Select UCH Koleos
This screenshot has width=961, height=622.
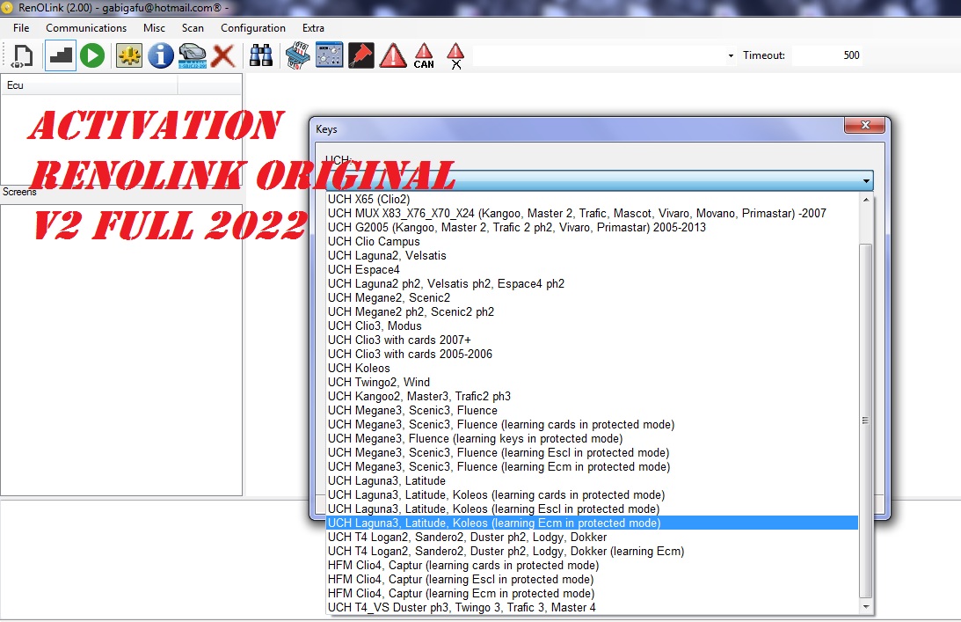coord(592,368)
